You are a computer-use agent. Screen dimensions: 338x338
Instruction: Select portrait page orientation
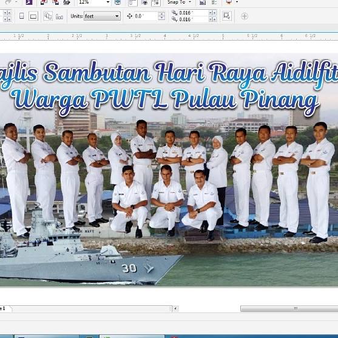(22, 16)
